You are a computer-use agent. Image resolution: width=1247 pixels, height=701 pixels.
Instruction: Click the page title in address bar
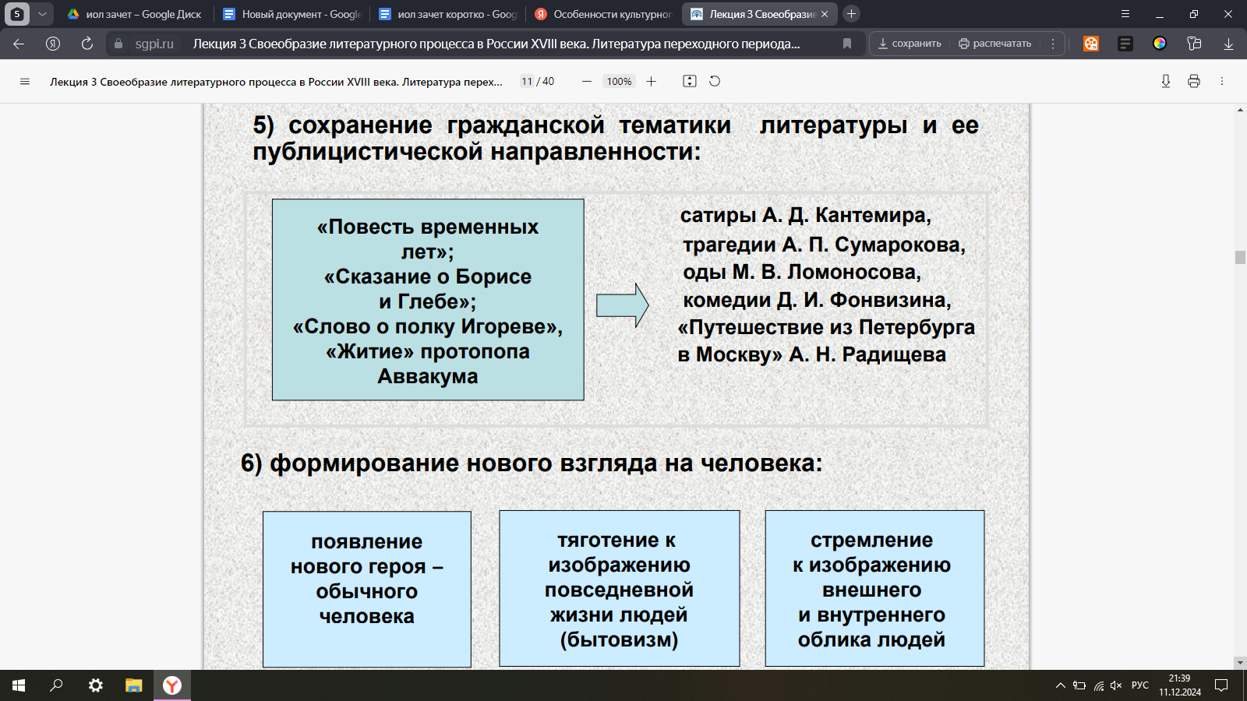[x=496, y=44]
